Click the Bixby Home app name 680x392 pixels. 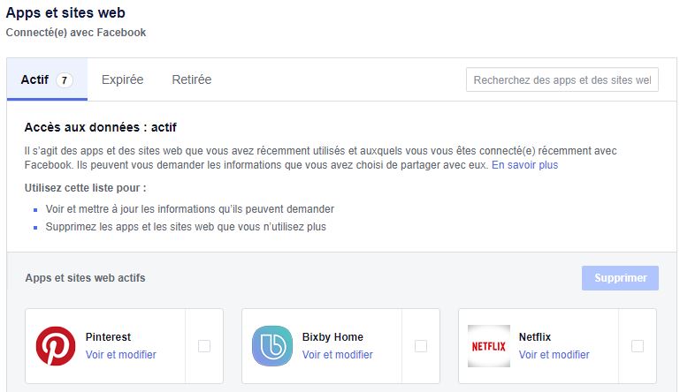click(x=332, y=337)
